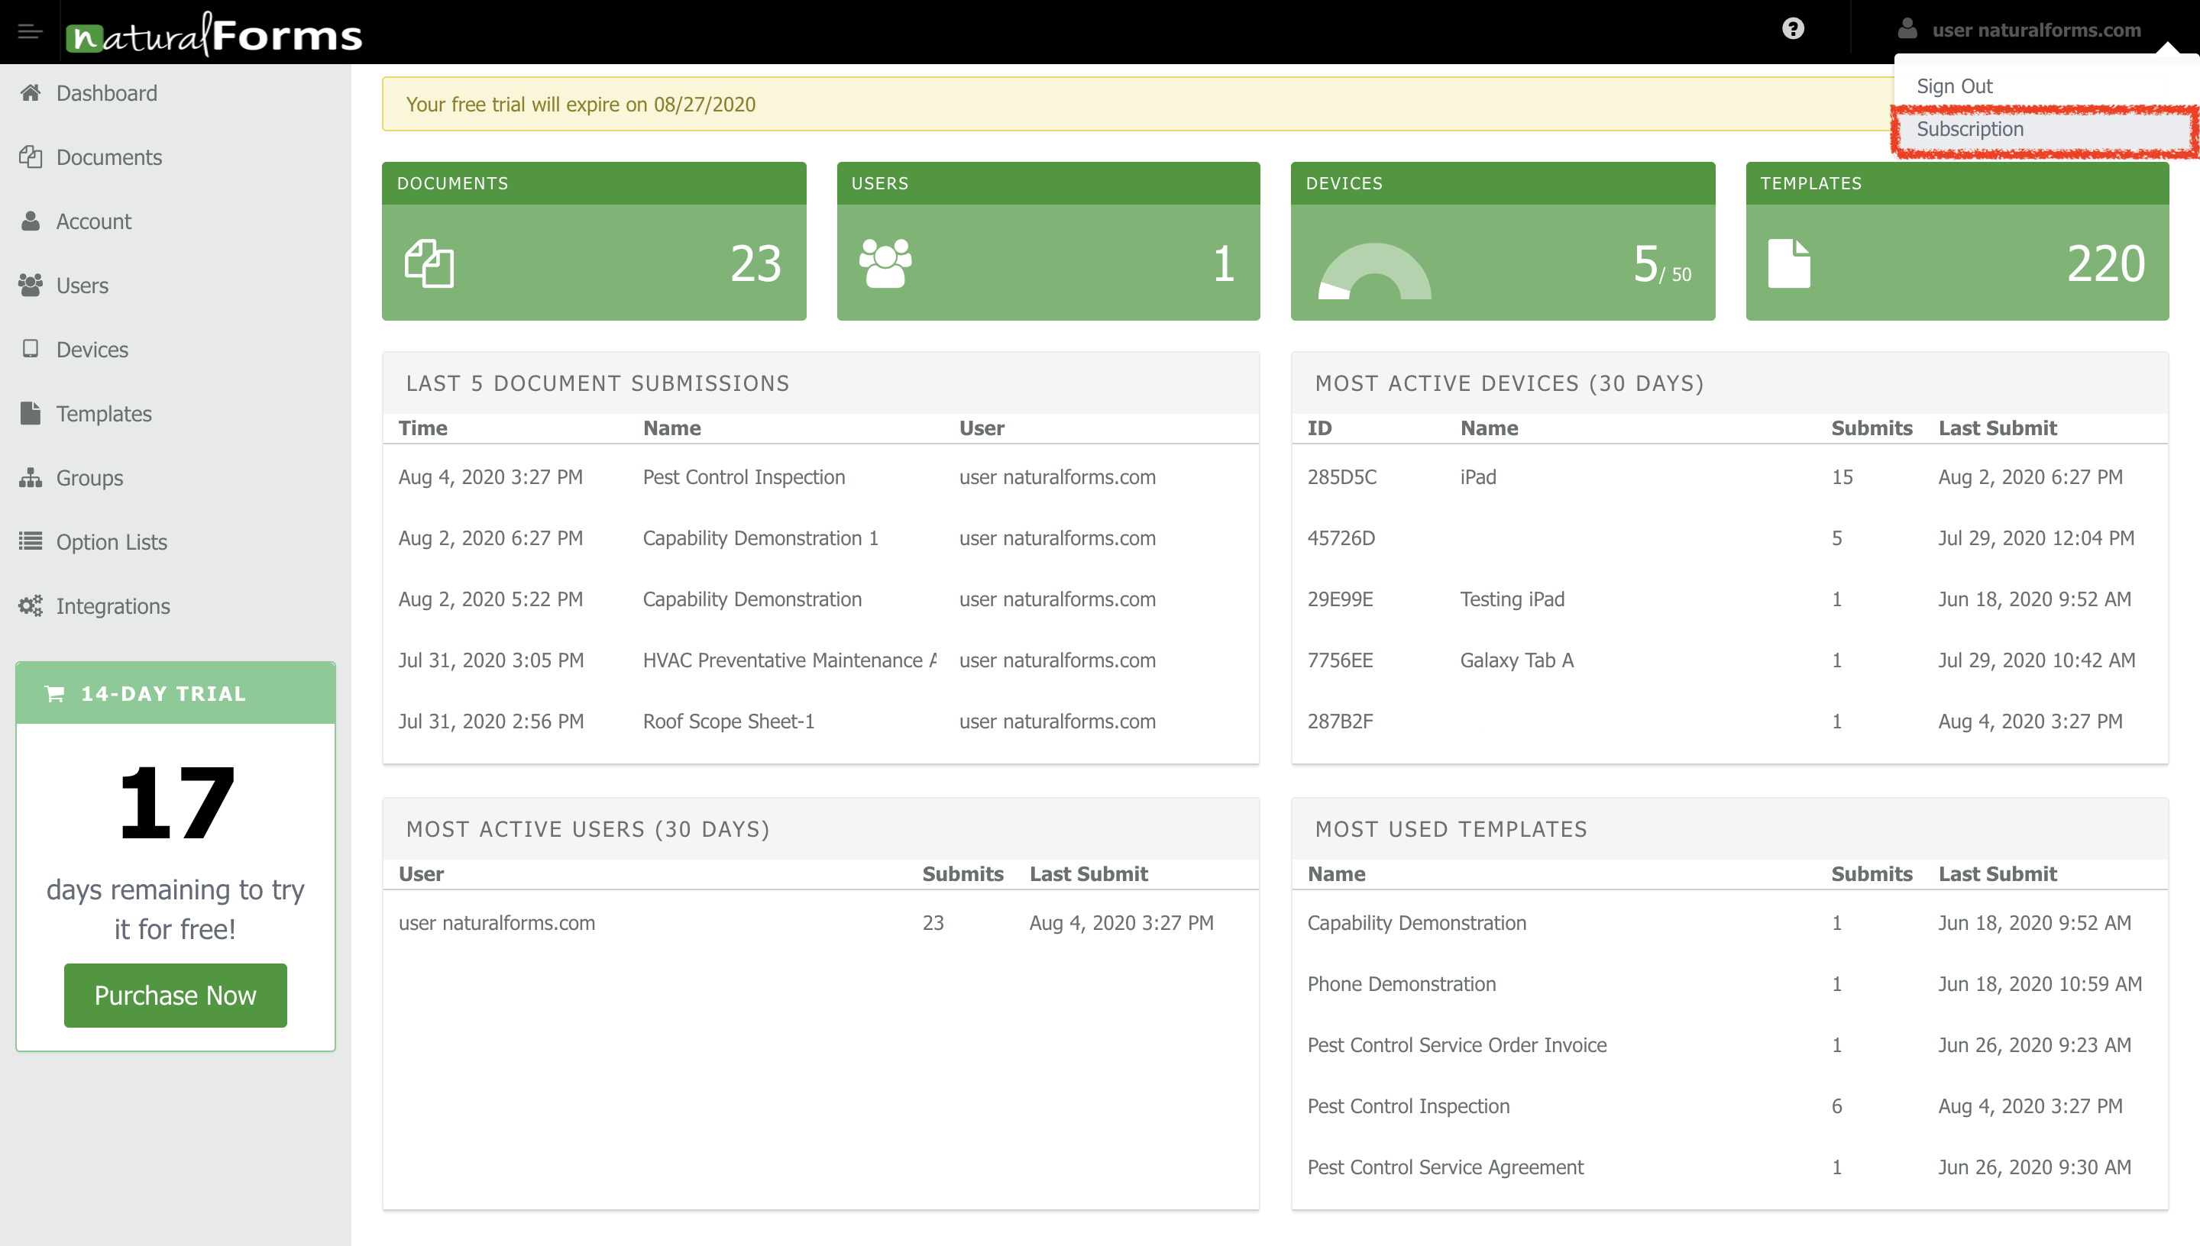
Task: Click the DEVICES count of 5 / 50
Action: click(1661, 263)
